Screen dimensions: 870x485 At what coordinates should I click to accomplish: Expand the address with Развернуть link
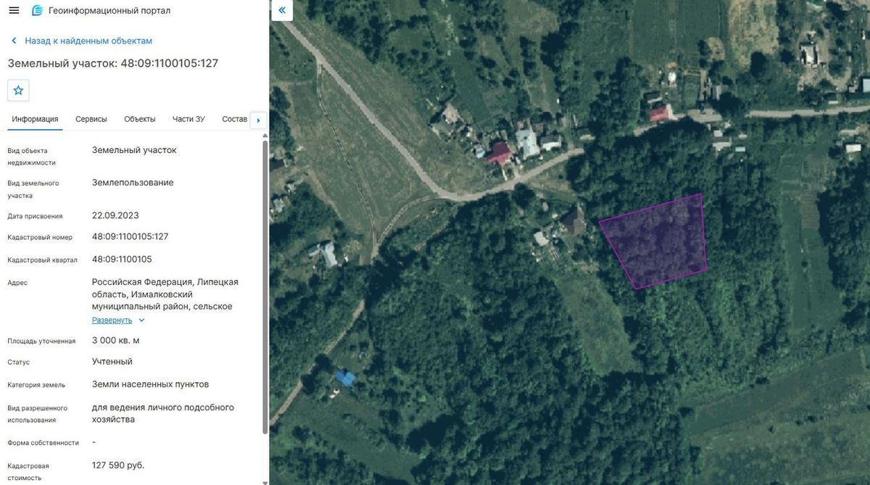112,320
